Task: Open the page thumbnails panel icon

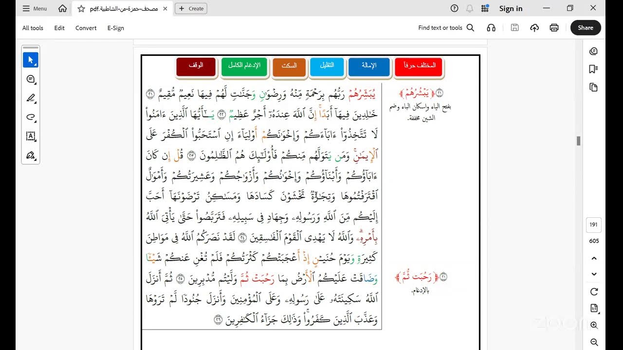Action: pos(593,87)
